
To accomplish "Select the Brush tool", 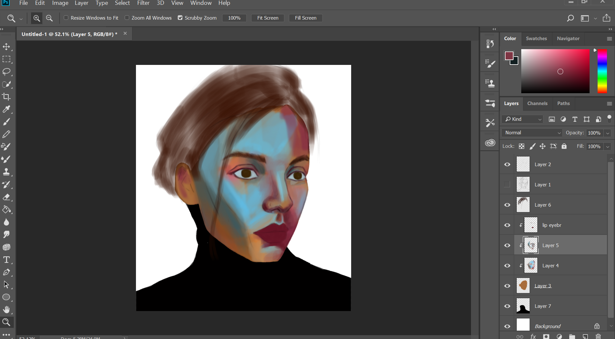I will (x=6, y=121).
